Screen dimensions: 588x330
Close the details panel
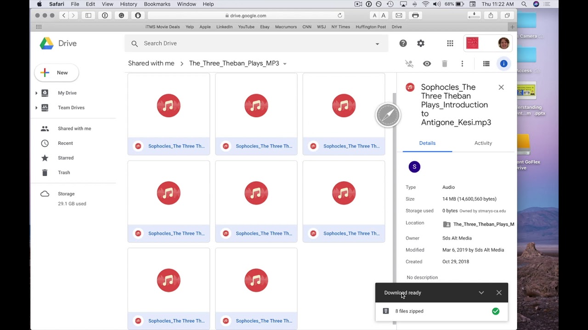point(501,87)
